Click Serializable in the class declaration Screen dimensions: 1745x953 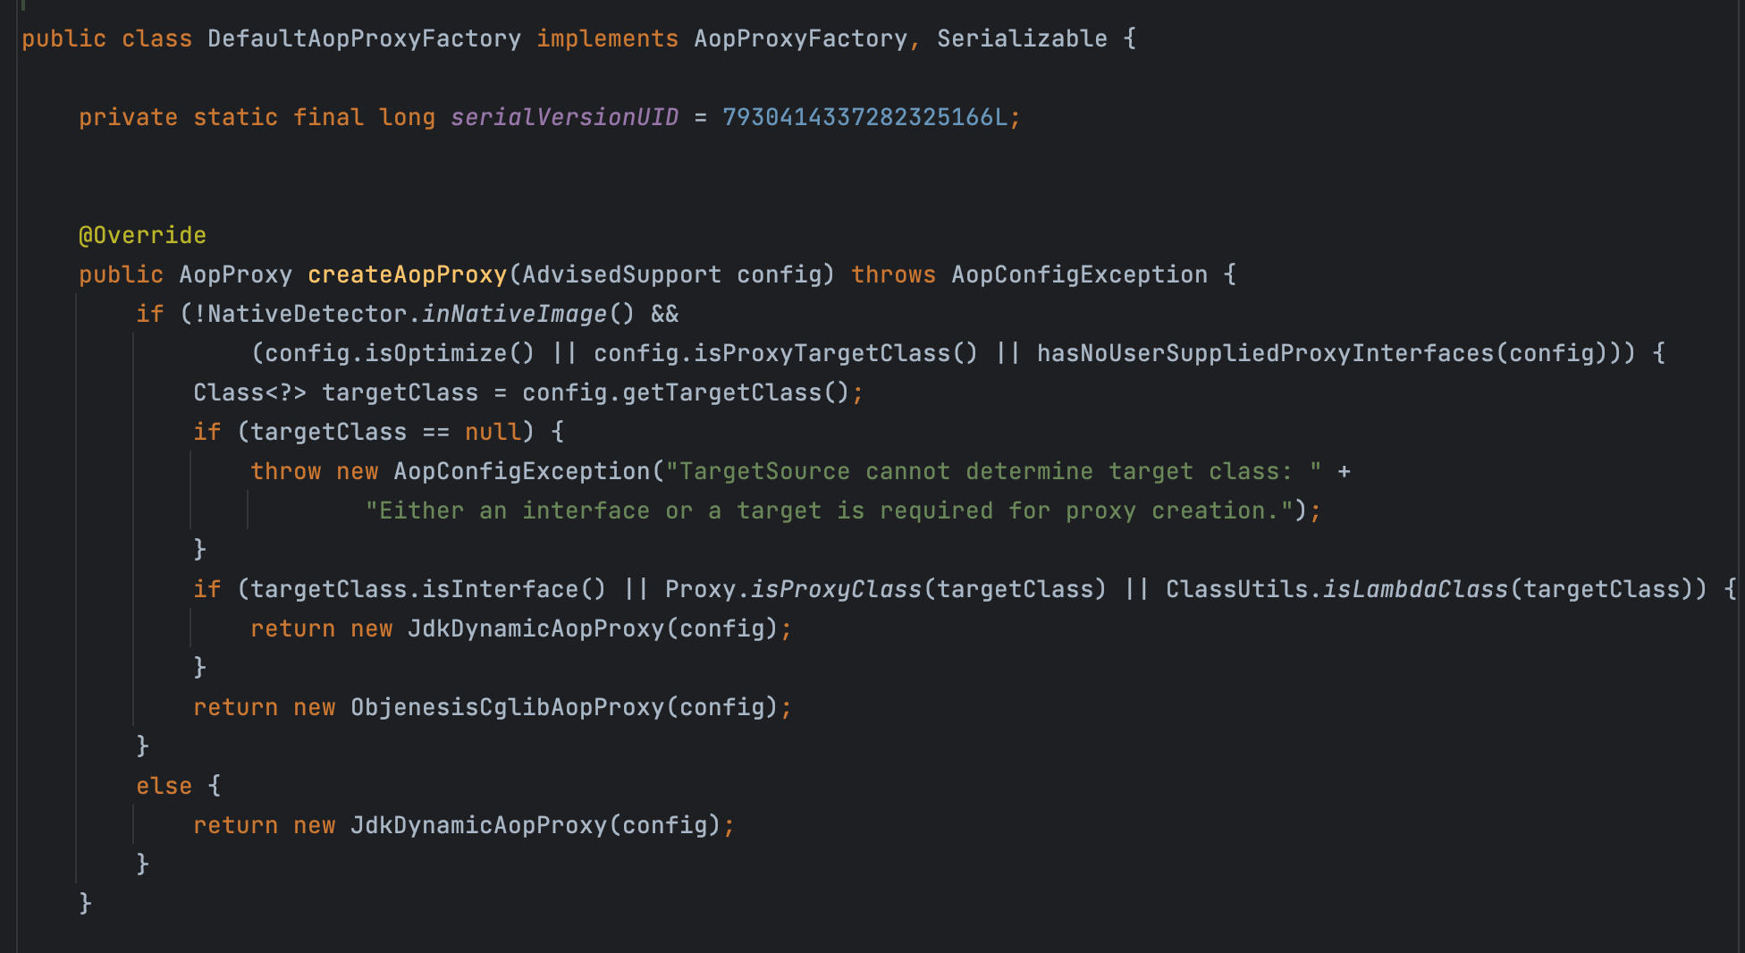1022,38
